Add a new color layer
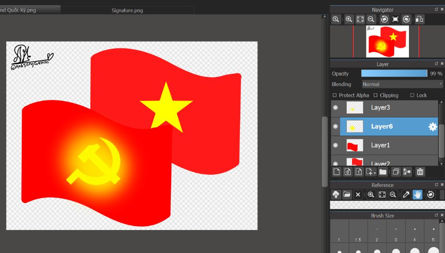The image size is (445, 253). 337,172
